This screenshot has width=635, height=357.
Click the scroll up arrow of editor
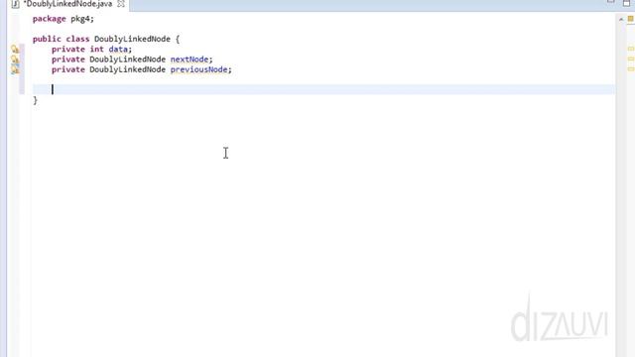tap(621, 19)
